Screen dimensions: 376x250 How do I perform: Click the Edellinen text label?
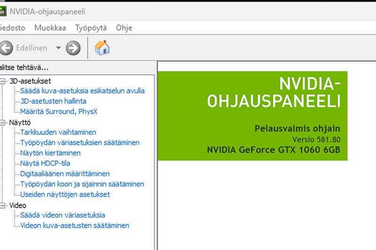click(31, 48)
